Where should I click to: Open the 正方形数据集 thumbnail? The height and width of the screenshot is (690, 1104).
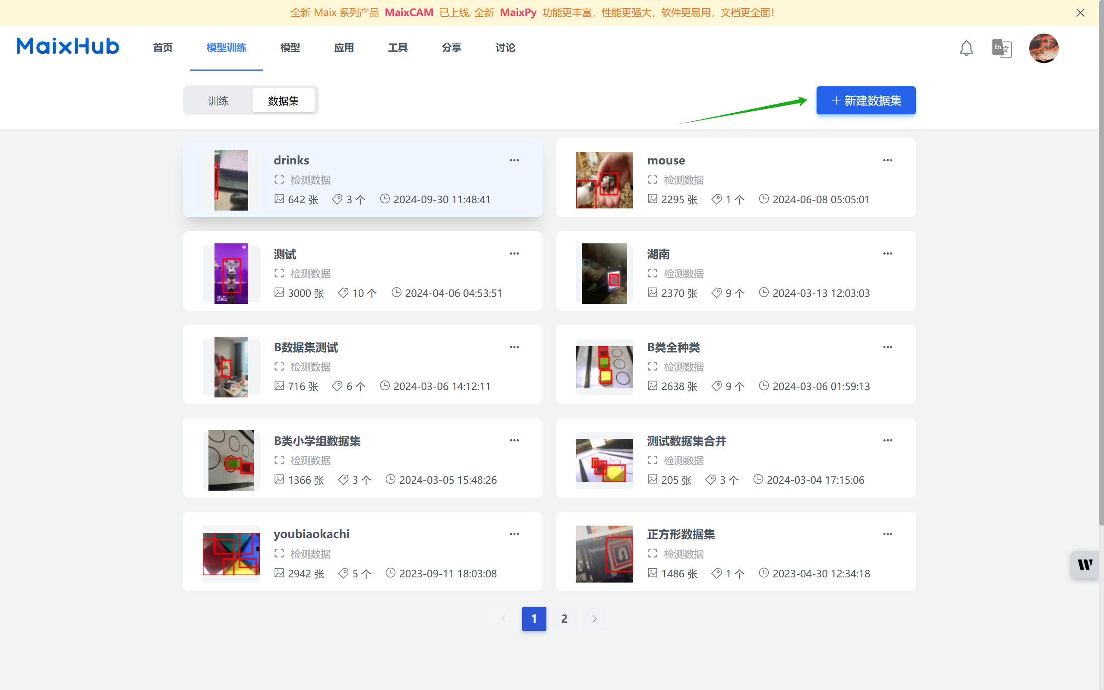[604, 554]
